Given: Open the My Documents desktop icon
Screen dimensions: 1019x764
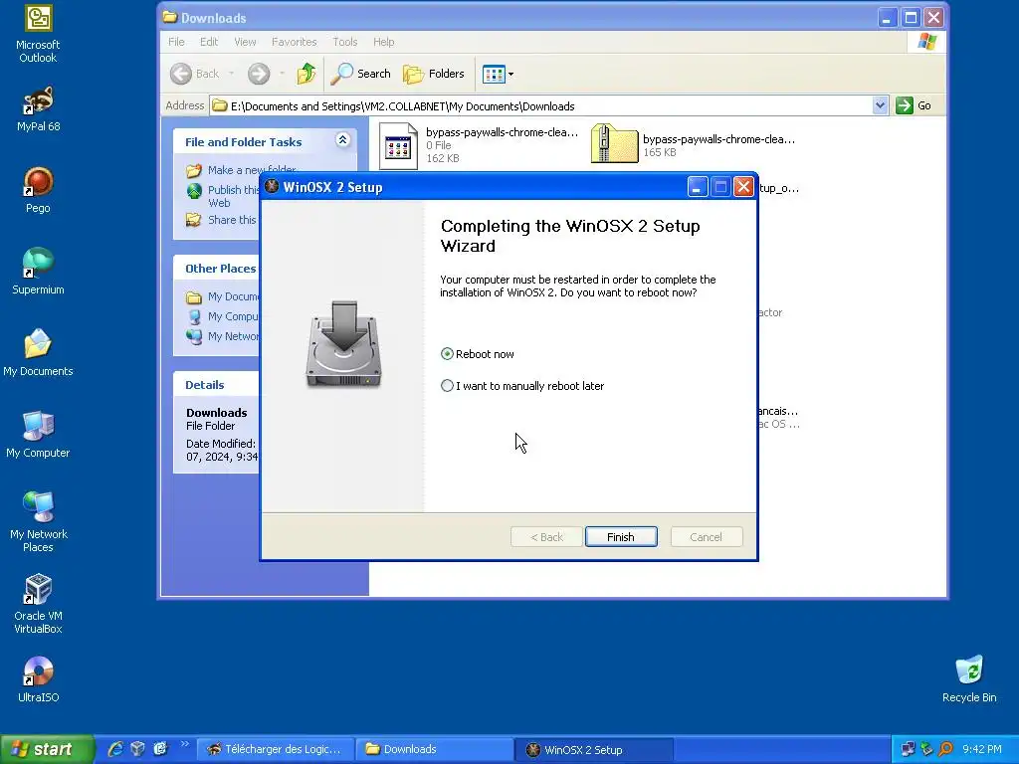Looking at the screenshot, I should point(38,353).
